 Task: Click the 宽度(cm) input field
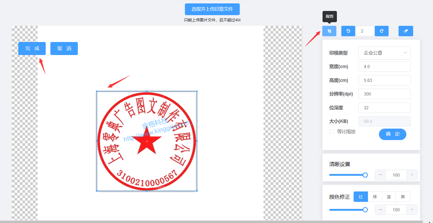click(x=384, y=67)
